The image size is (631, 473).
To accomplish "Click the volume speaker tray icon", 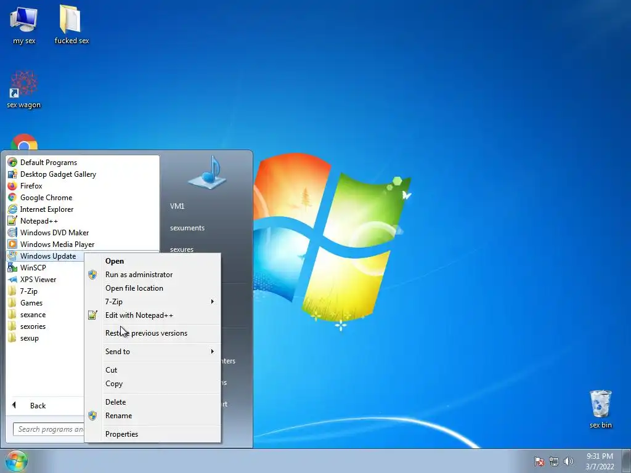I will point(568,461).
